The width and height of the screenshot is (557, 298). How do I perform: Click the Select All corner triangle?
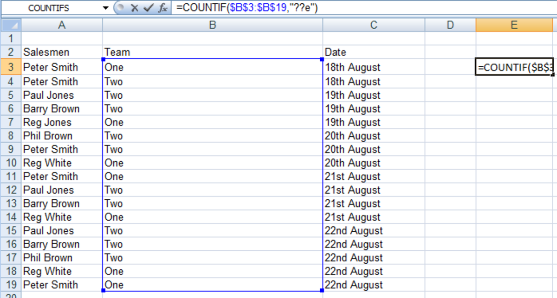point(11,25)
